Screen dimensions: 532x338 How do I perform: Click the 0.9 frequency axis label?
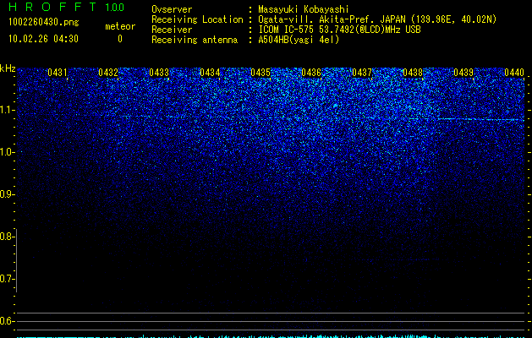(7, 194)
